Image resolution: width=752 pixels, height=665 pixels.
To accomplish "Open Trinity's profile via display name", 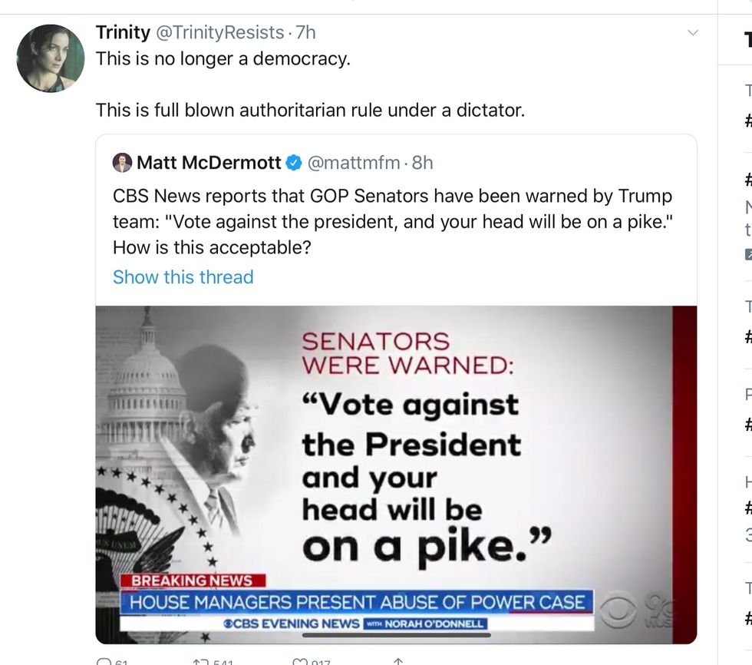I will [x=123, y=32].
